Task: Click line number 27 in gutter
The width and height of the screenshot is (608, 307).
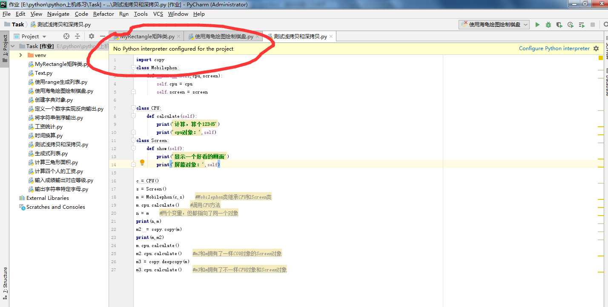Action: 114,270
